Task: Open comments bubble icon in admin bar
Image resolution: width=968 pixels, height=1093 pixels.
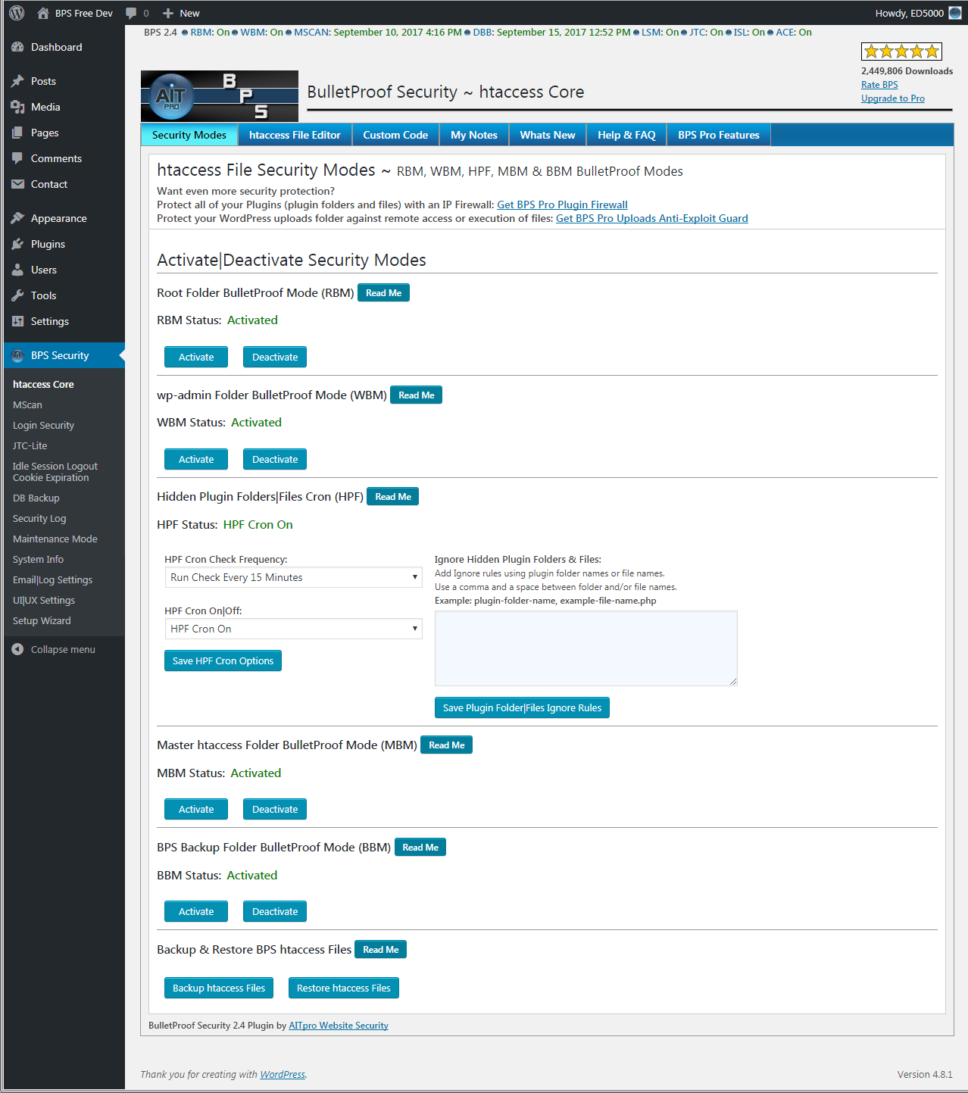Action: tap(131, 13)
